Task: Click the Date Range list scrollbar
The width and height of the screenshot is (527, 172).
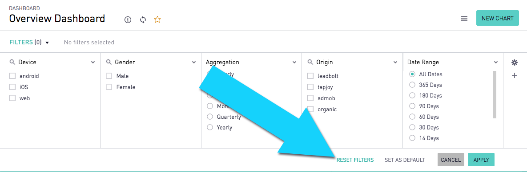Action: (495, 94)
